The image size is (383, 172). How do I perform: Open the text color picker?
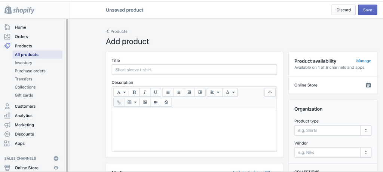230,92
